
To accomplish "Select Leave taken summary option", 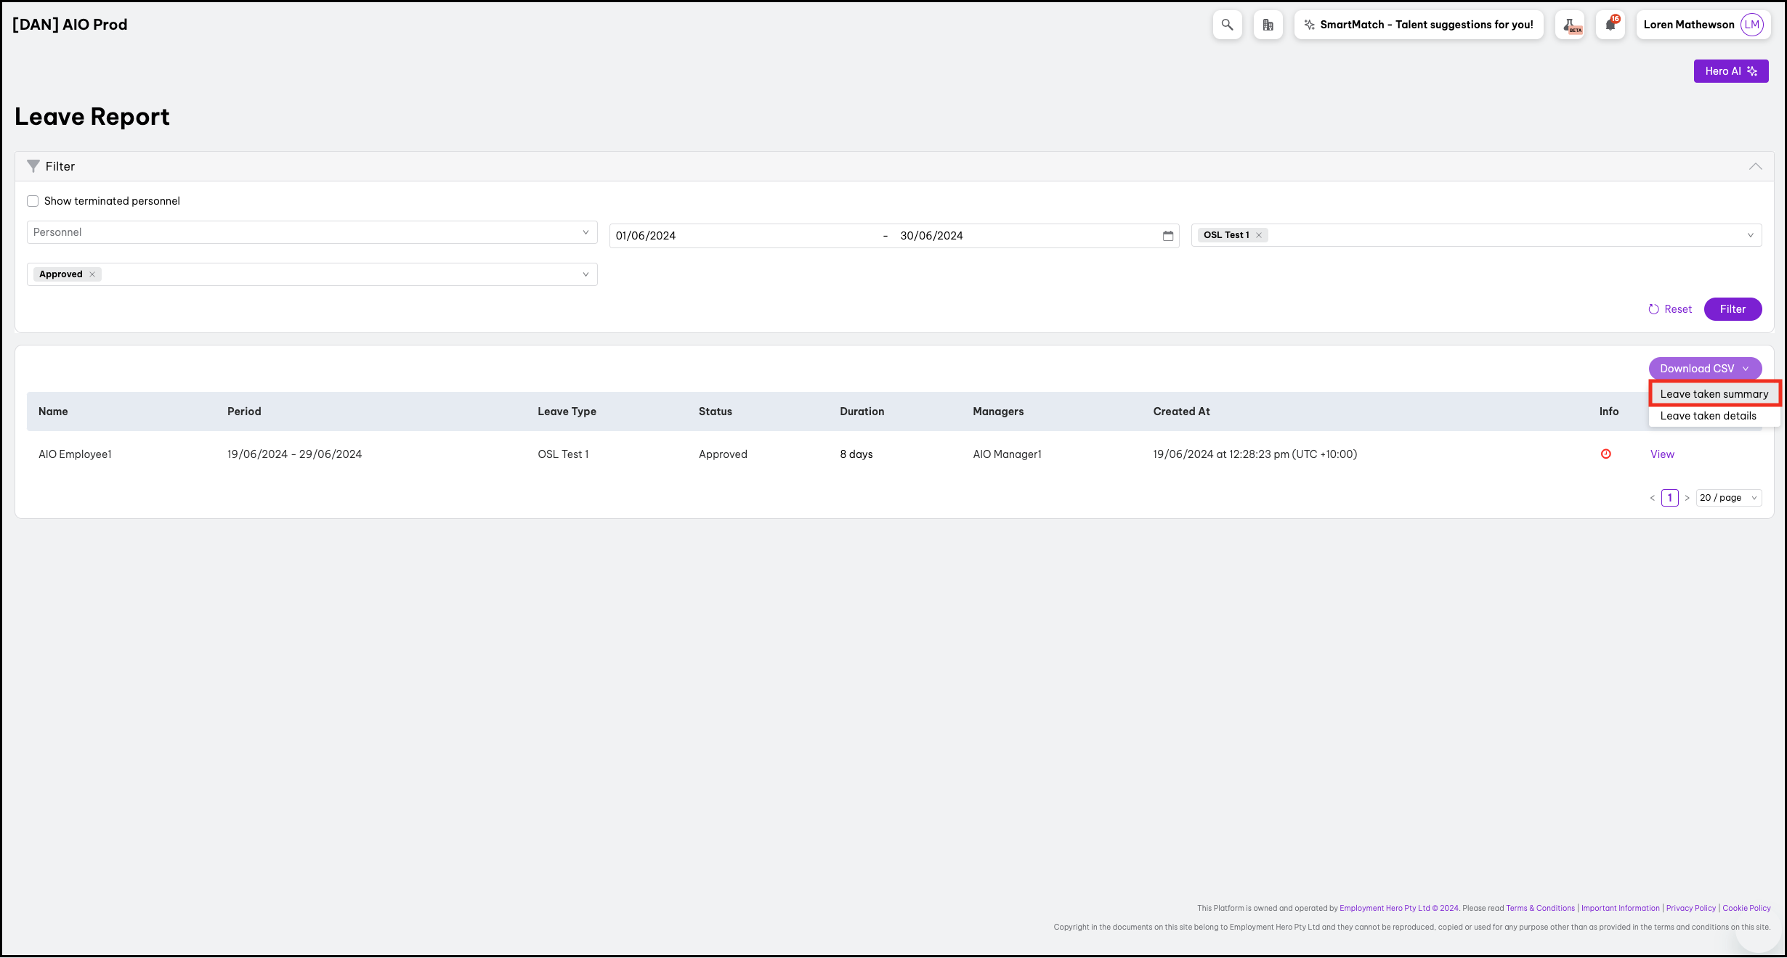I will (x=1714, y=394).
